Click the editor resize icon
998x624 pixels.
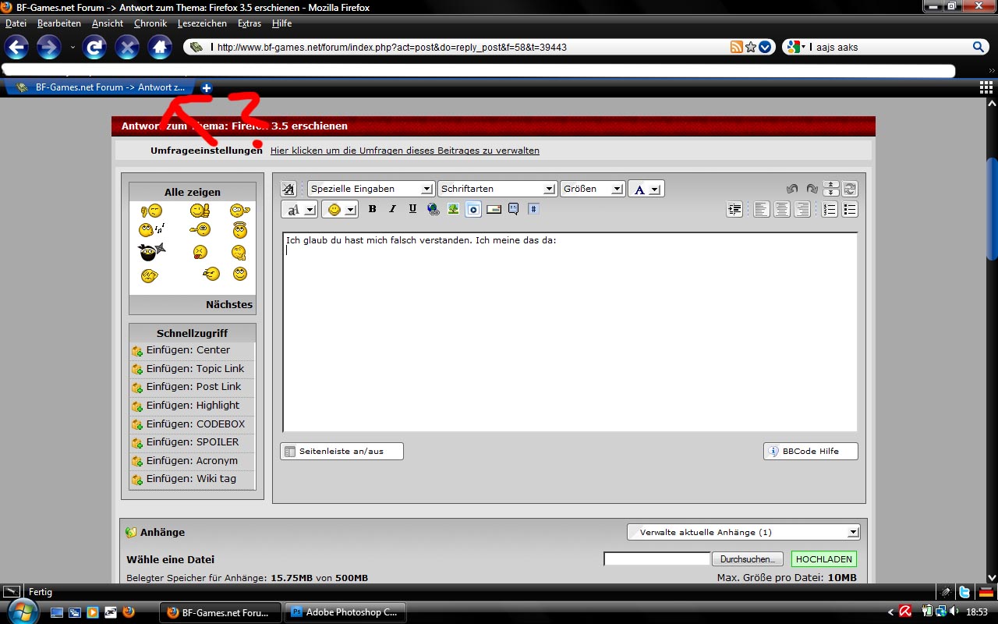click(831, 189)
